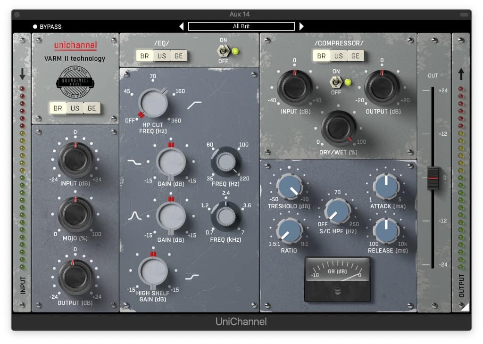Viewport: 483px width, 344px height.
Task: Click the window resize corner handle
Action: coord(465,307)
